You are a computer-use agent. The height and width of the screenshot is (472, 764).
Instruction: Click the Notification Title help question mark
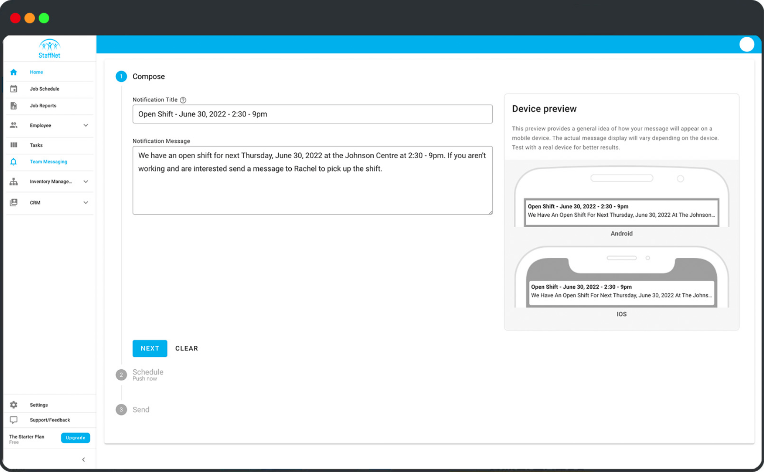(x=183, y=100)
